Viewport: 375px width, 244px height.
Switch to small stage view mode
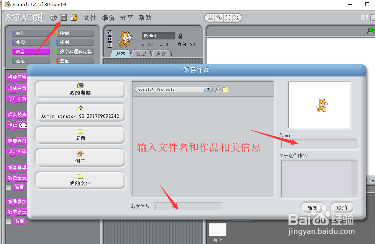click(365, 18)
